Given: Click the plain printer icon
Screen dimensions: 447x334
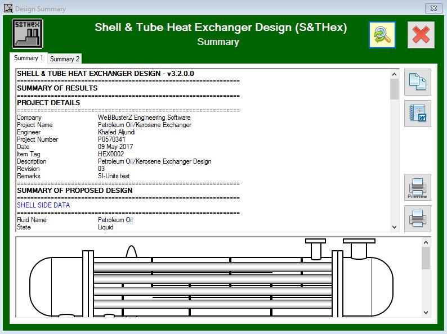Looking at the screenshot, I should coord(417,219).
